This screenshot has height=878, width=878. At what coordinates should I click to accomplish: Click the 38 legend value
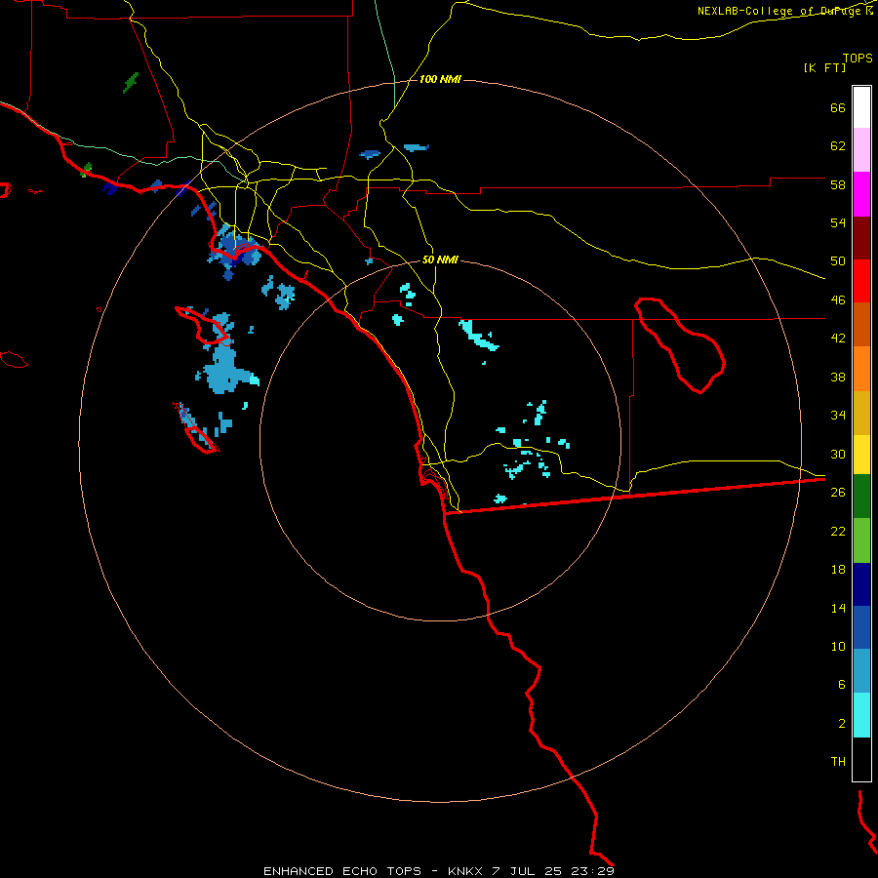838,377
